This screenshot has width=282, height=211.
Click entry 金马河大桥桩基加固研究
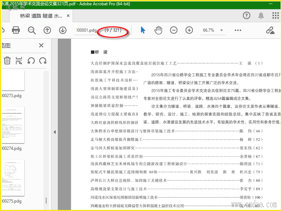click(112, 148)
